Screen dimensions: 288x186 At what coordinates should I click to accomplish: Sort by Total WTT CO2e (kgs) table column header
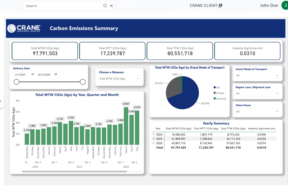coord(206,128)
